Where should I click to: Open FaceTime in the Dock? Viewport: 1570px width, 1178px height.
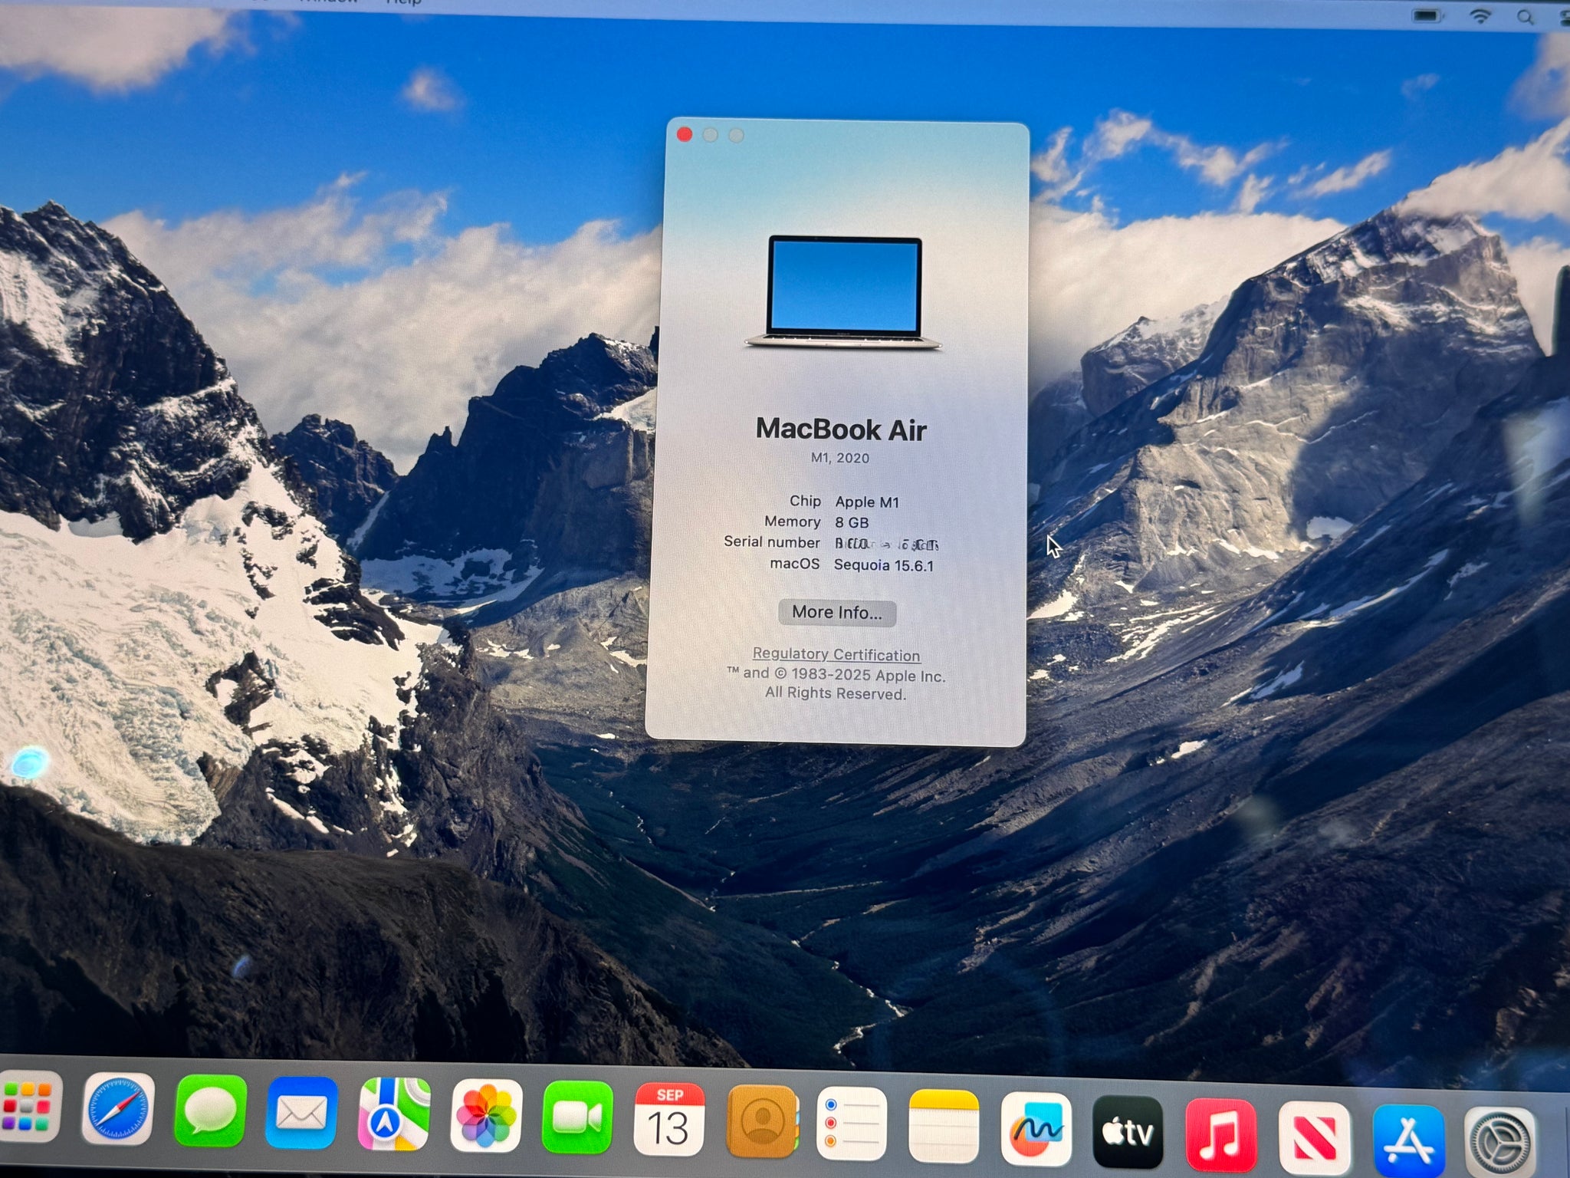(577, 1117)
